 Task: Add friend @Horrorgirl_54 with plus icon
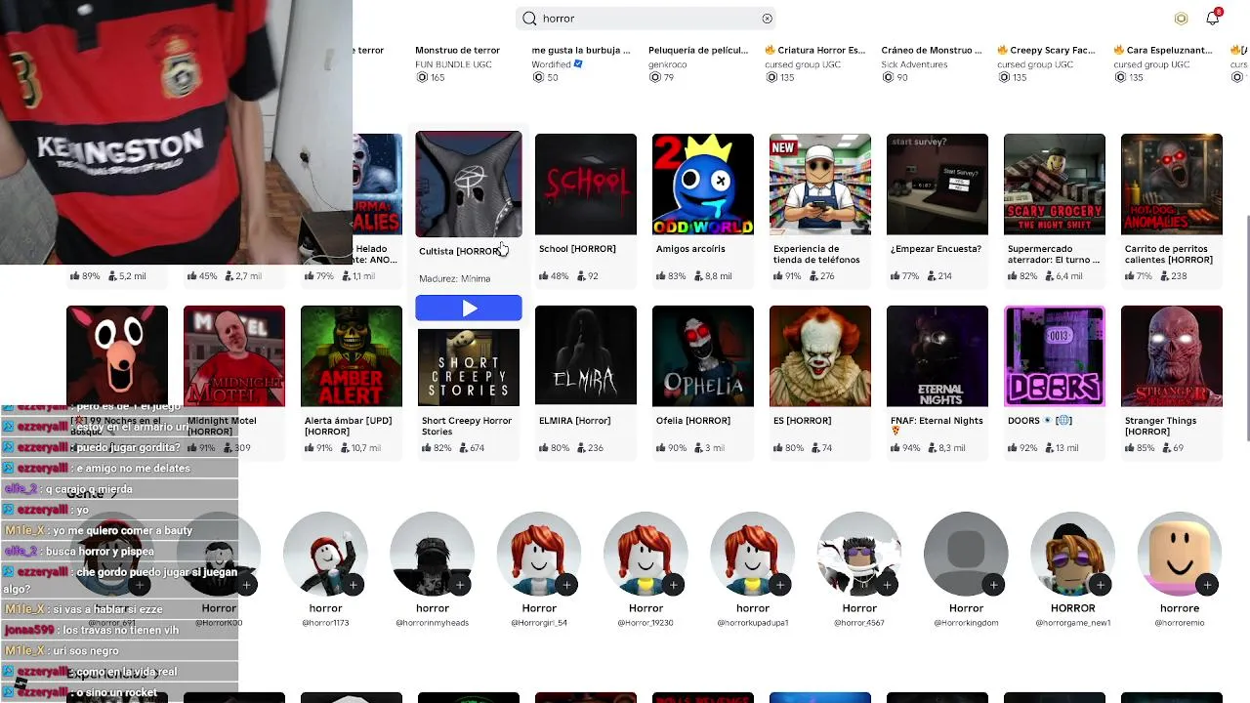coord(566,585)
